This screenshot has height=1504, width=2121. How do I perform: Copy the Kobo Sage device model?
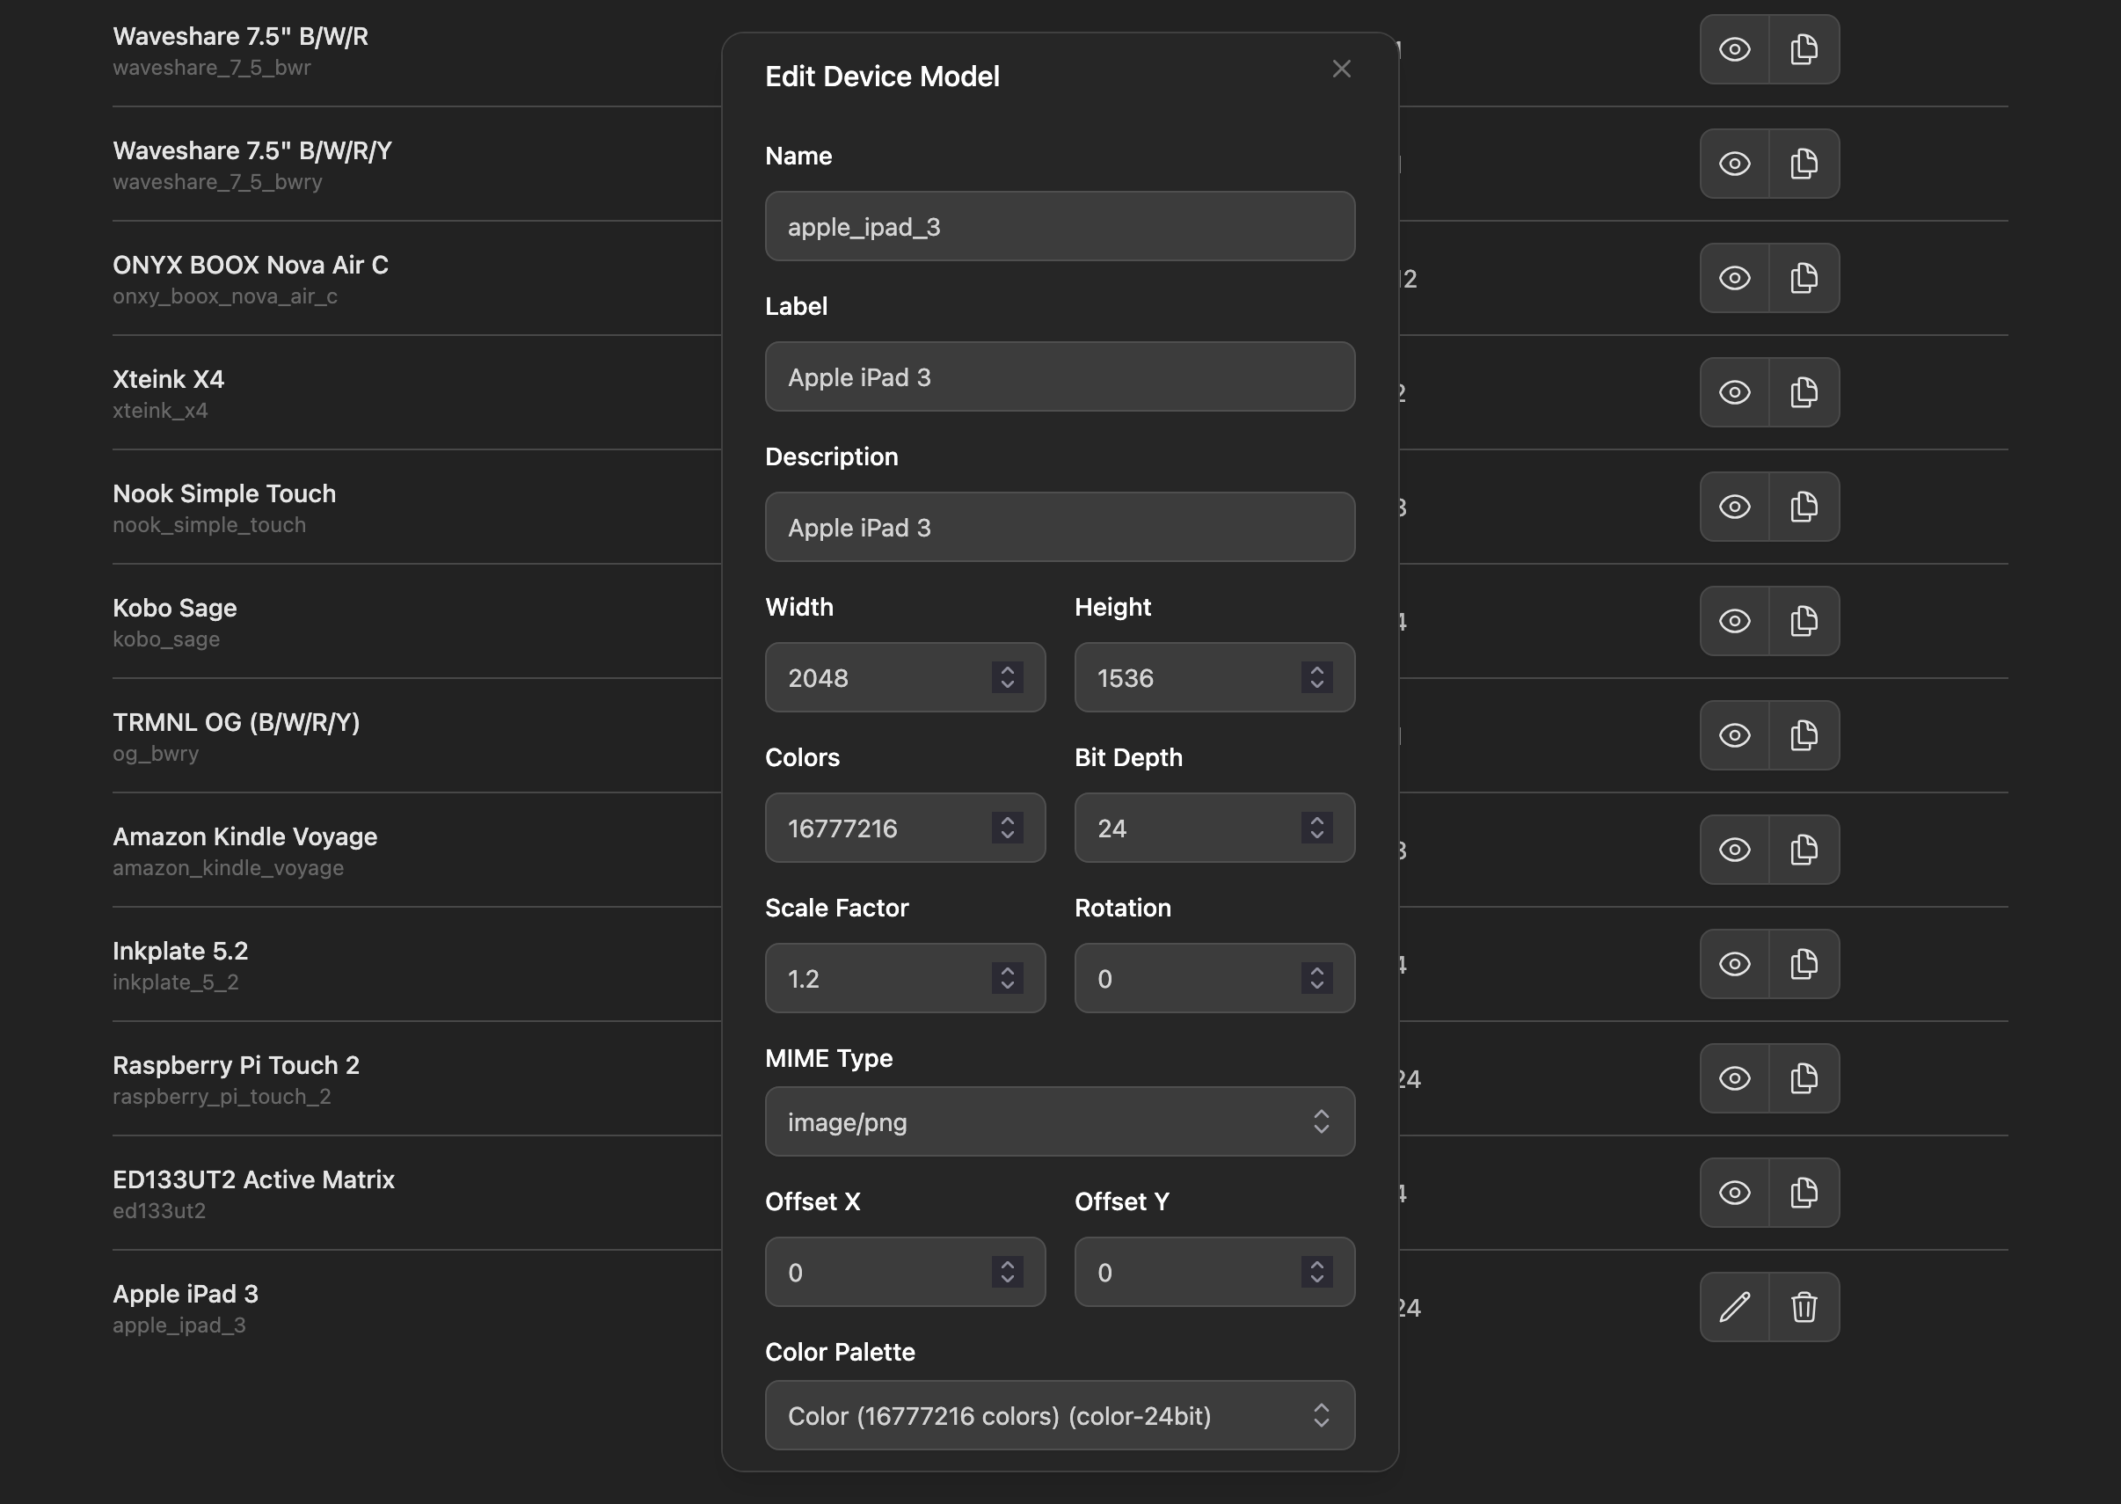pos(1804,620)
